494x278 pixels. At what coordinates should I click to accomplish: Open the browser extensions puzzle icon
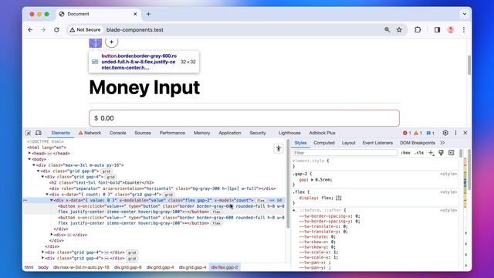coord(418,29)
